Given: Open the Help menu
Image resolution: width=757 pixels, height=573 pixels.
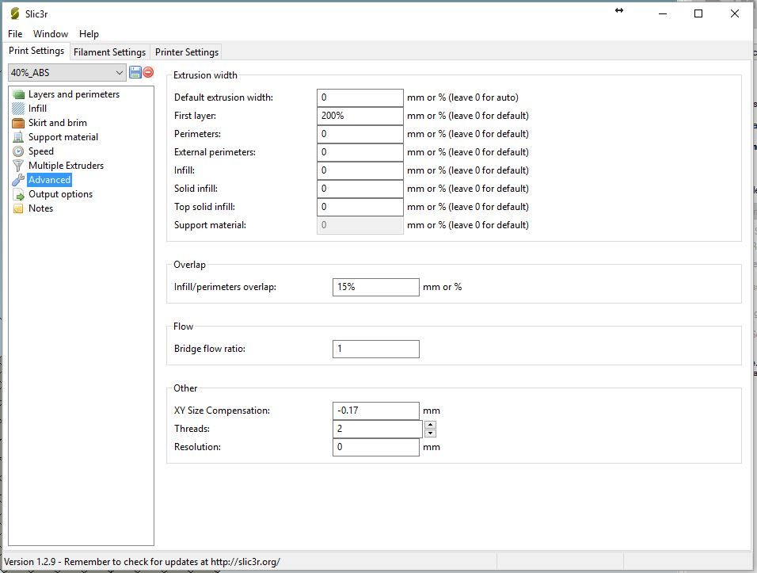Looking at the screenshot, I should tap(89, 34).
